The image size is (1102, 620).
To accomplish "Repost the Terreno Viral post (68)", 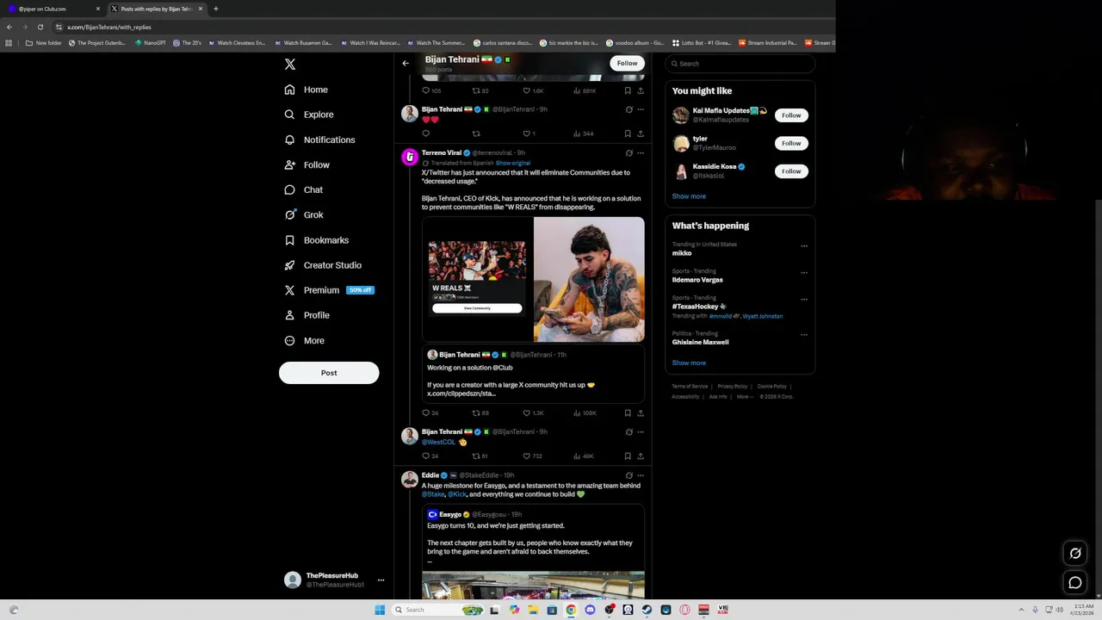I will (480, 413).
